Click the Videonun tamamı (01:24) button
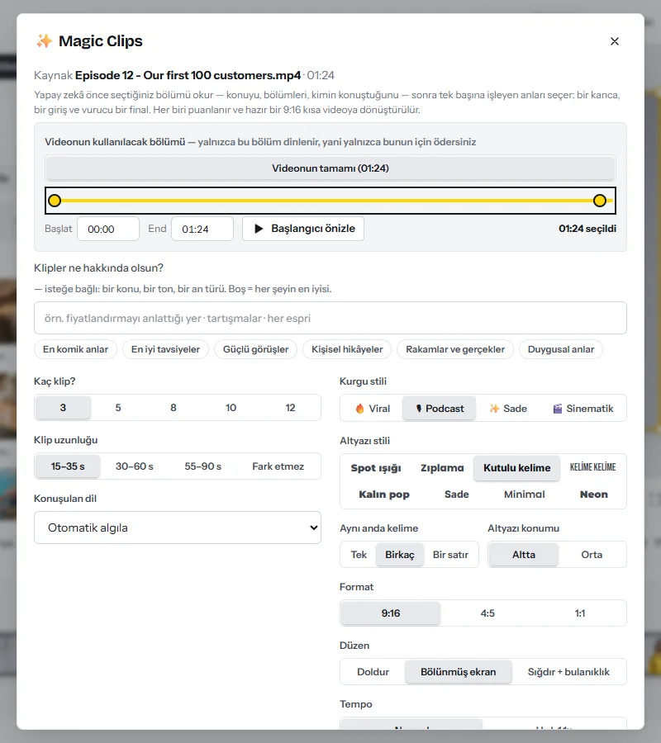 click(330, 168)
